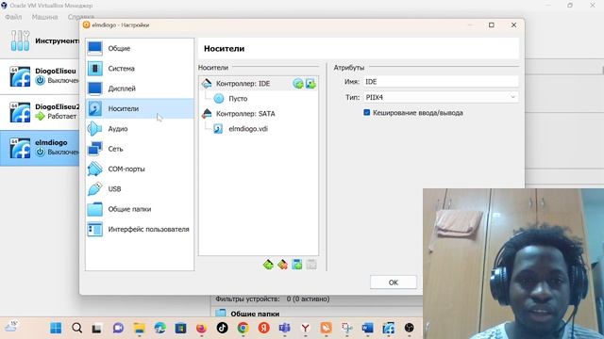Open weather widget on taskbar
The image size is (604, 339).
click(x=11, y=327)
